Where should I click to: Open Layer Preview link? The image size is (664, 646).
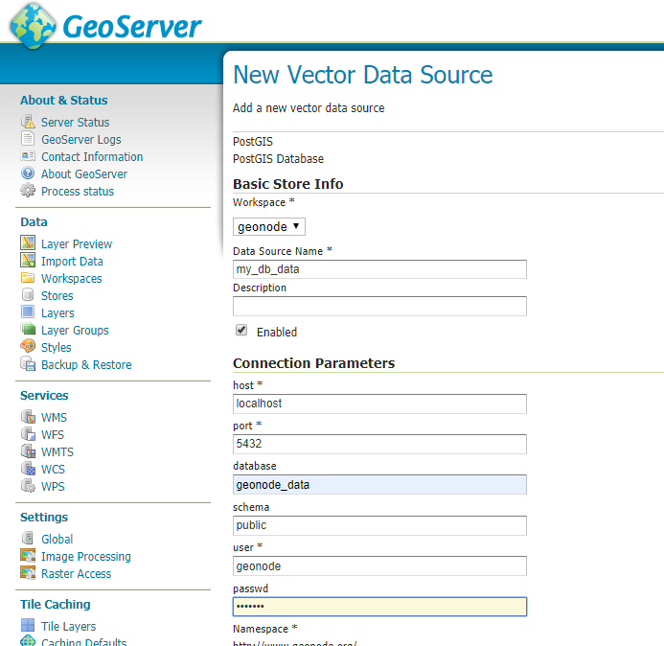77,244
